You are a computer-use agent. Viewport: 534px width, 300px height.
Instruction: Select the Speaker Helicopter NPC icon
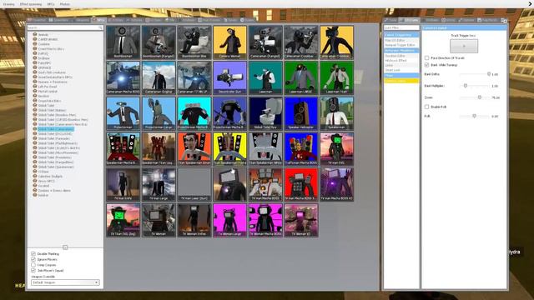(301, 113)
